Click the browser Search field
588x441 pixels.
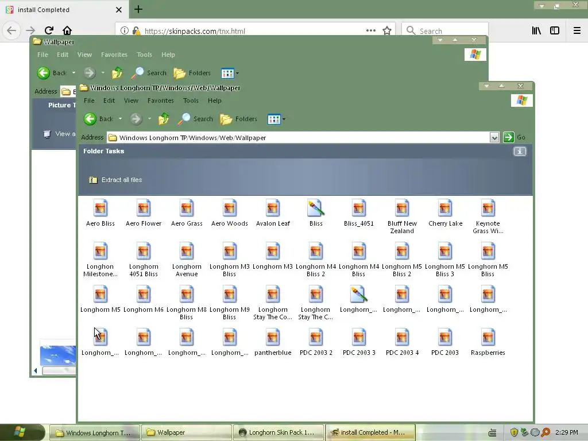445,31
